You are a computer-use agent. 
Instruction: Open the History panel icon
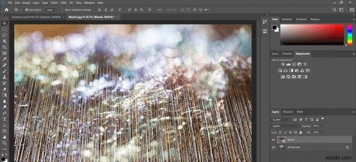coord(265,21)
